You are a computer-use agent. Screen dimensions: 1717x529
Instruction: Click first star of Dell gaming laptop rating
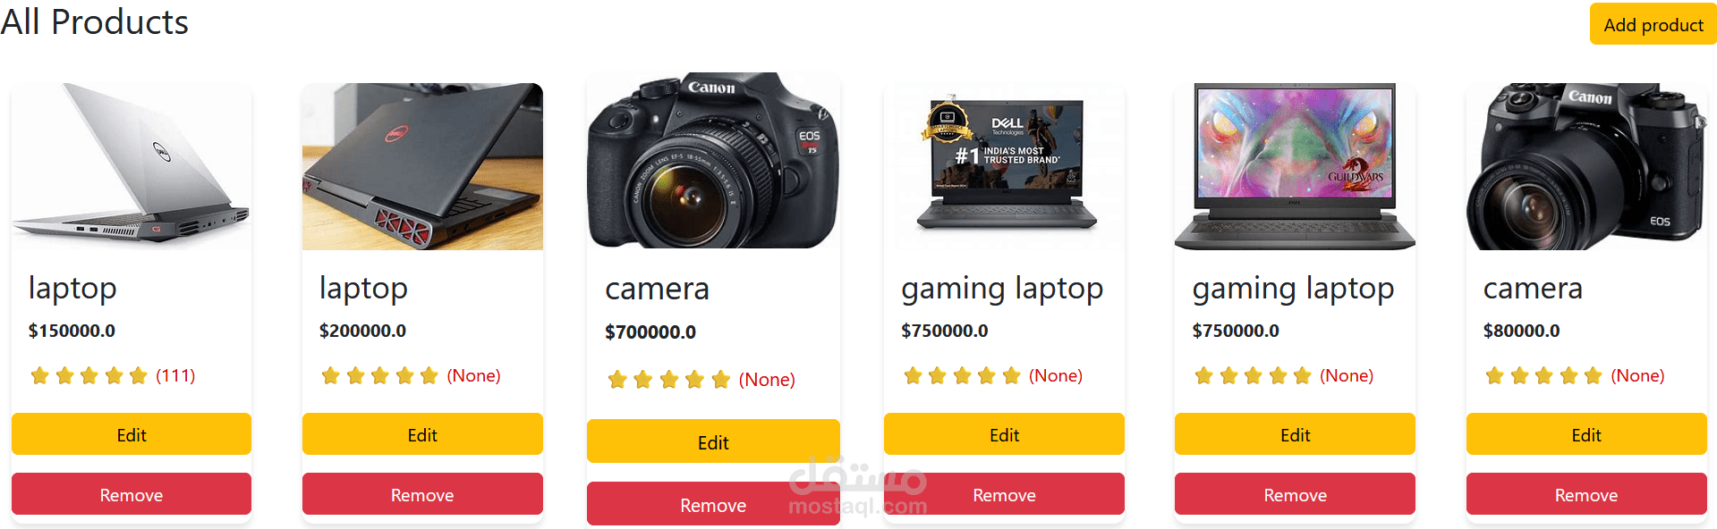point(913,375)
